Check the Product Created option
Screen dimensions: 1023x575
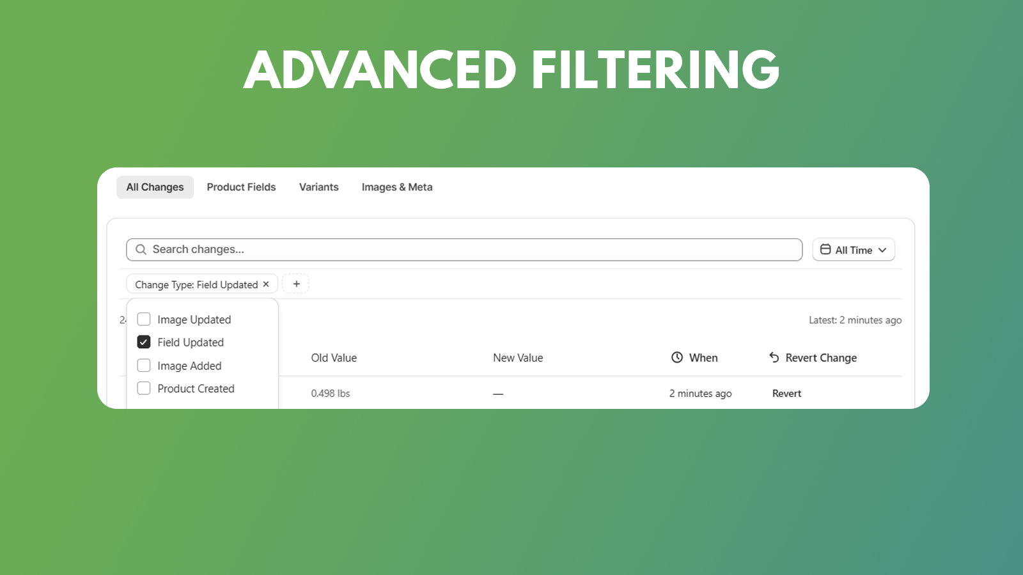pos(144,388)
